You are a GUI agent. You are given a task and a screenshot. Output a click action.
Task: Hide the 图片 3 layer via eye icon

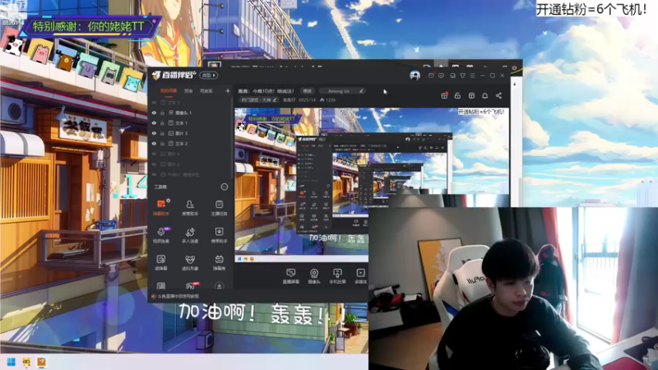154,133
